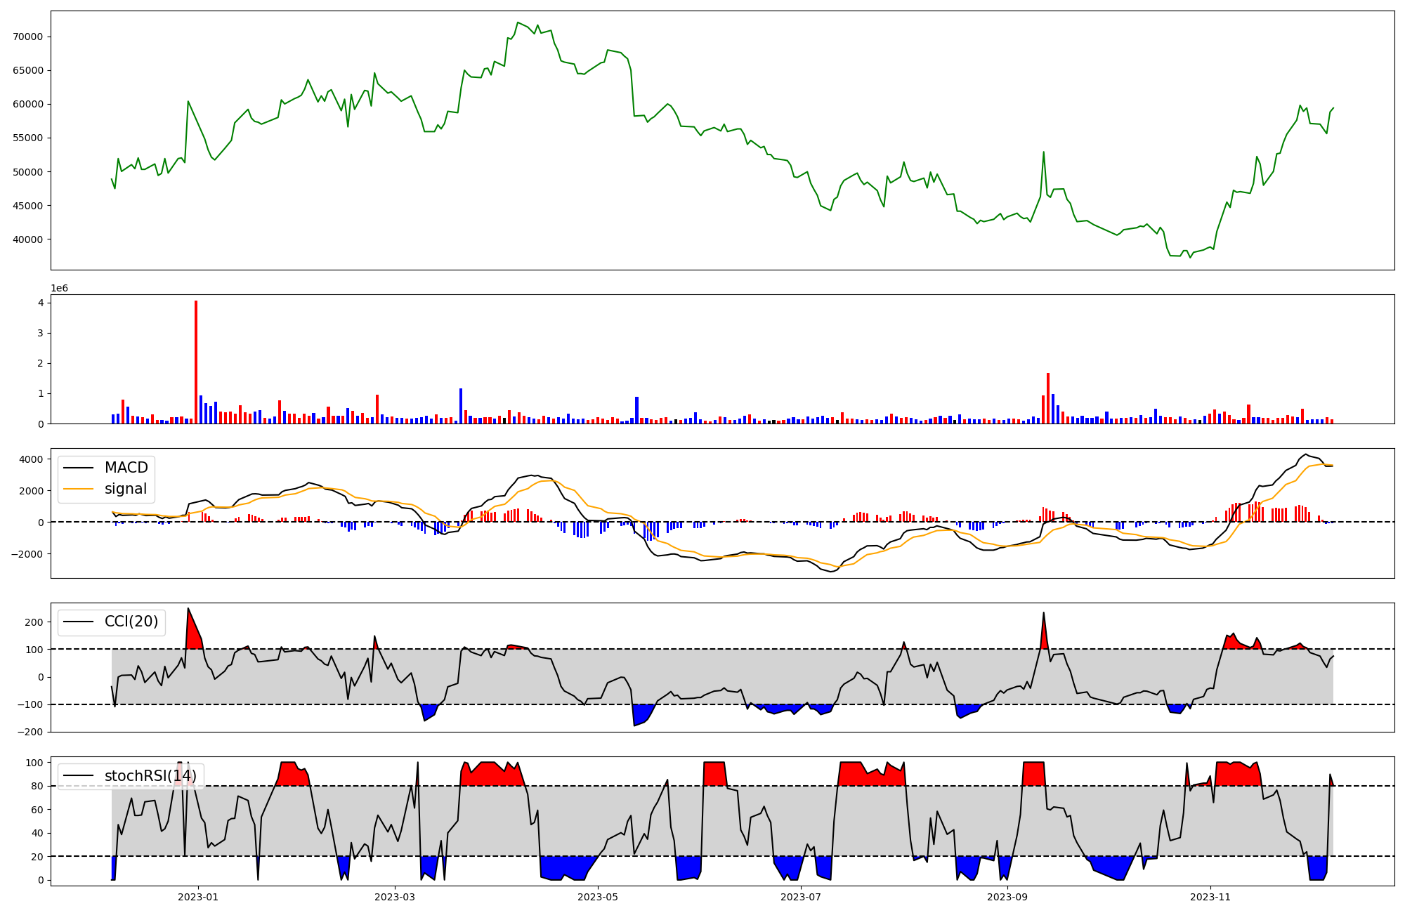Image resolution: width=1405 pixels, height=913 pixels.
Task: Click the 65000 price axis label
Action: 28,70
